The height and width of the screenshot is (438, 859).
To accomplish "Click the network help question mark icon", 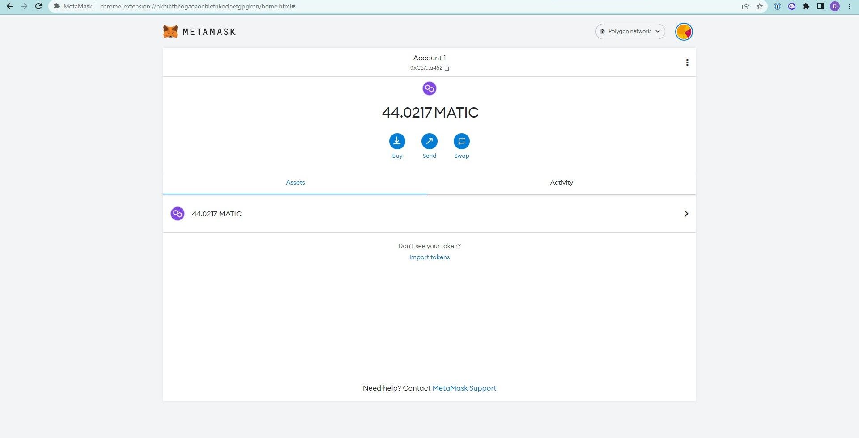I will click(602, 31).
